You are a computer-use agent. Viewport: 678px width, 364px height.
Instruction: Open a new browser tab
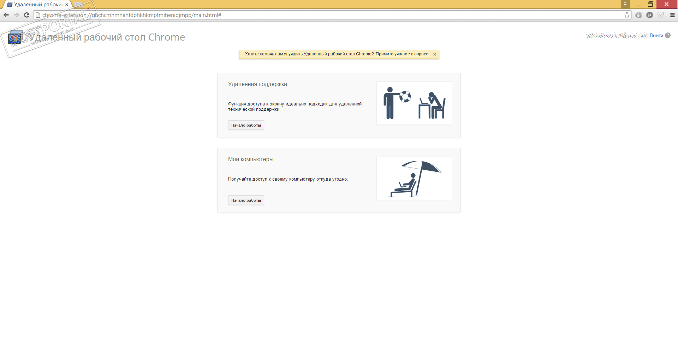coord(78,5)
